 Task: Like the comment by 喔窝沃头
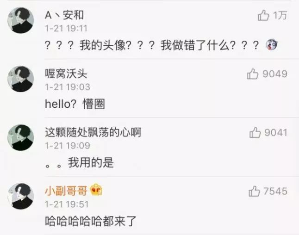(253, 74)
